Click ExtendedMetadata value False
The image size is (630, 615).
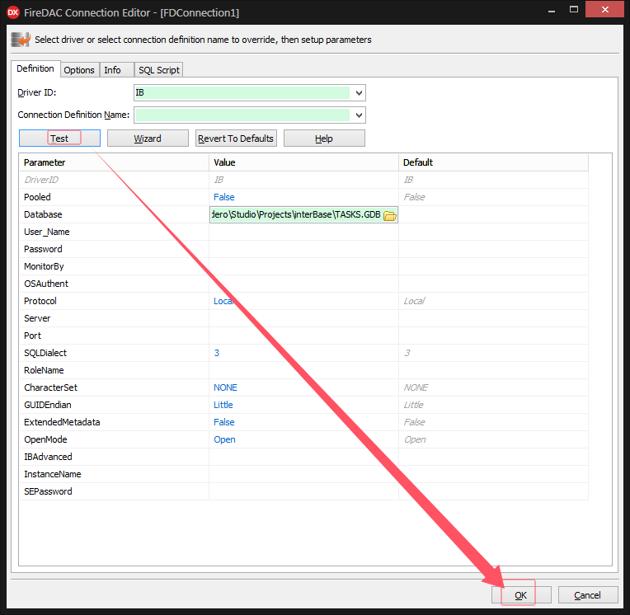coord(223,422)
